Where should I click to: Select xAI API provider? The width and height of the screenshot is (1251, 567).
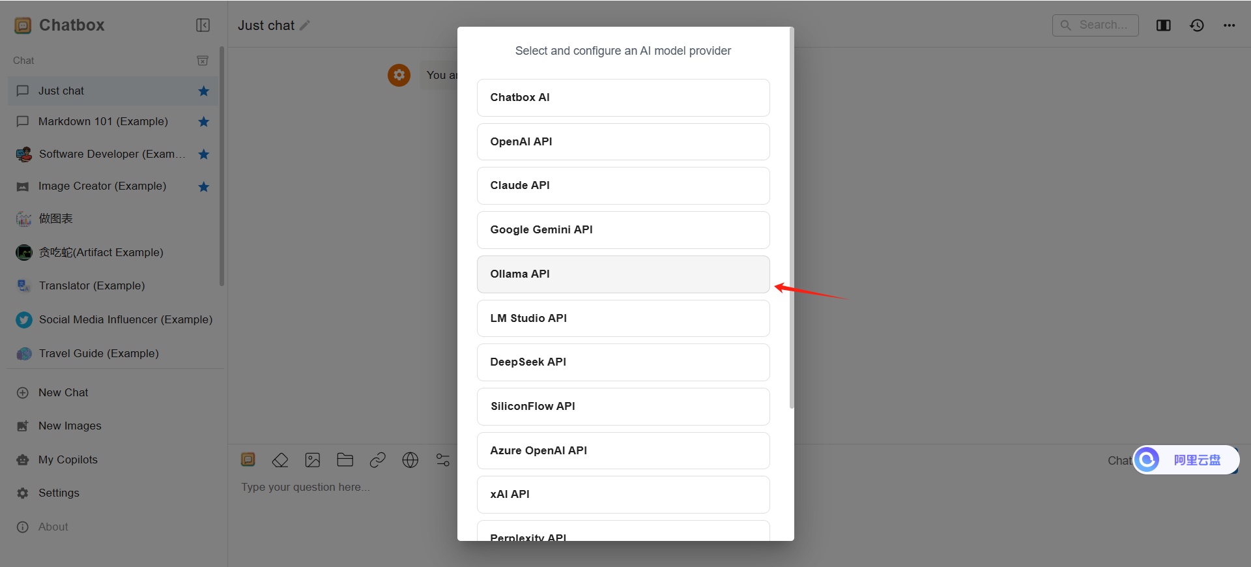point(624,495)
